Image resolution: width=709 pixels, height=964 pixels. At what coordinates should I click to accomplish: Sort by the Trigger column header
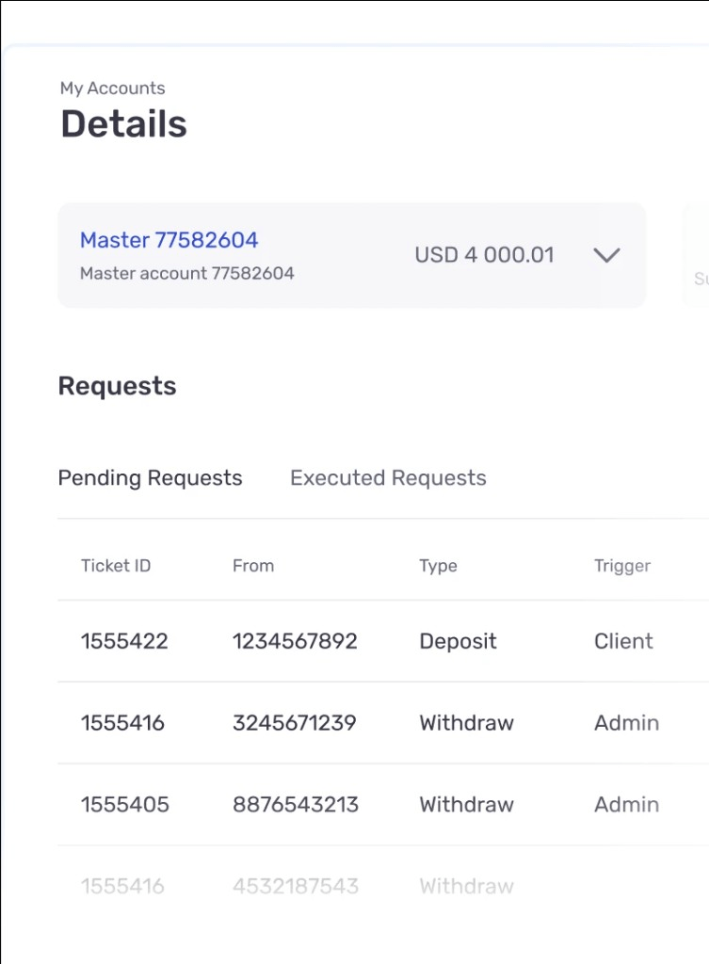click(x=622, y=566)
